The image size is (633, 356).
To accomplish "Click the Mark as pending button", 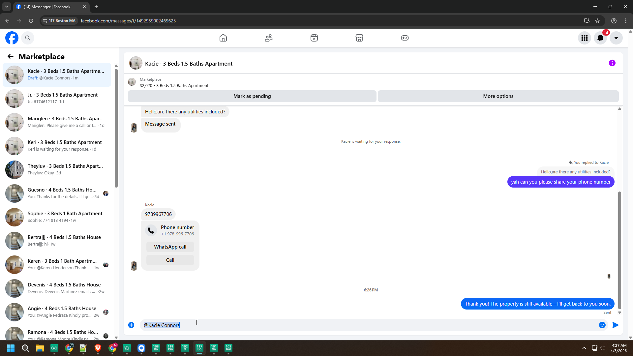I will (x=252, y=96).
